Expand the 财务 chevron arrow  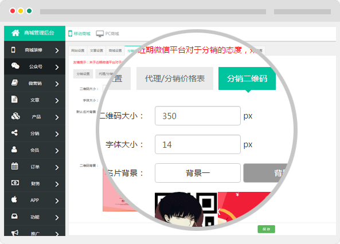coord(57,184)
